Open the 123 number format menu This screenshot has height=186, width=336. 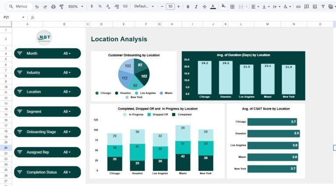[125, 7]
